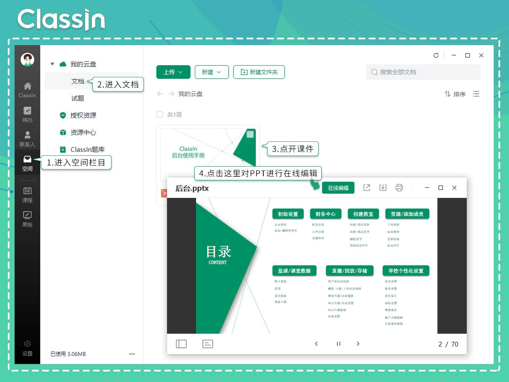Check the 共1项 select-all checkbox
Viewport: 509px width, 382px height.
pyautogui.click(x=159, y=114)
